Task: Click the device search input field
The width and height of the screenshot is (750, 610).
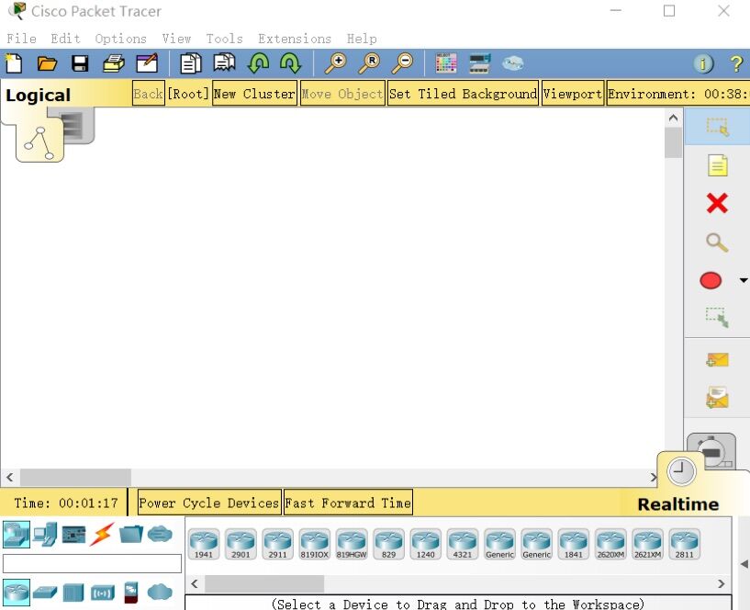Action: click(x=93, y=563)
